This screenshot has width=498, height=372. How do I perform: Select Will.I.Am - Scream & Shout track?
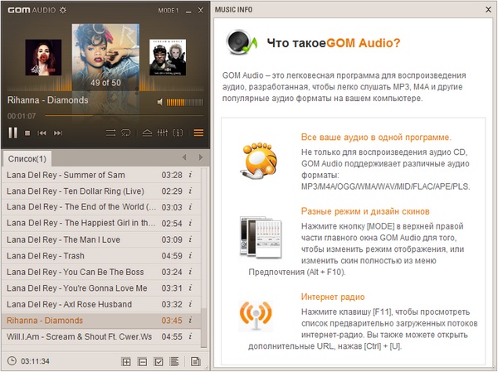tap(101, 336)
